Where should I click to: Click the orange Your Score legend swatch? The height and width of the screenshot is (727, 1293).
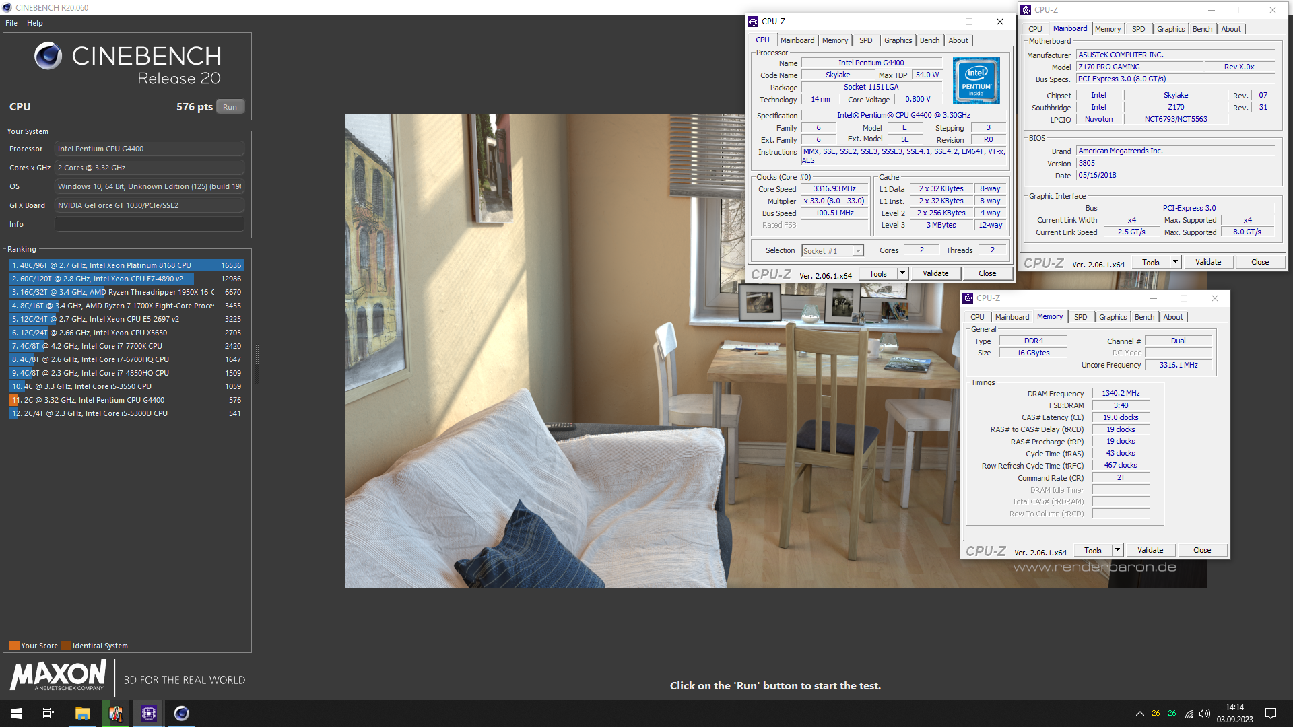(x=14, y=645)
